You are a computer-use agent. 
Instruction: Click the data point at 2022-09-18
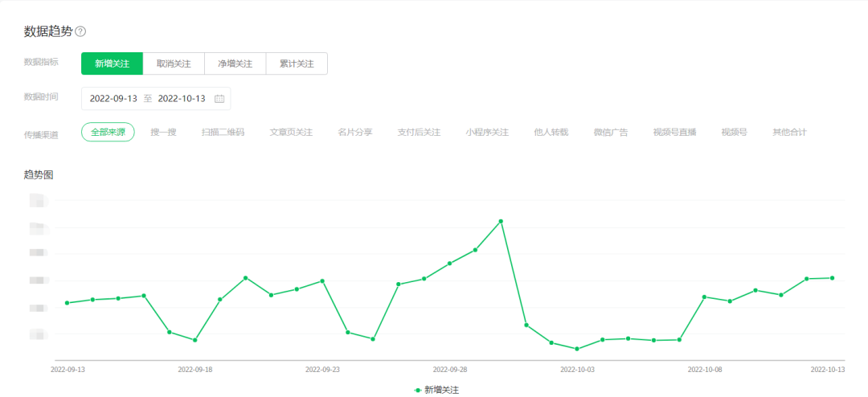click(x=194, y=340)
